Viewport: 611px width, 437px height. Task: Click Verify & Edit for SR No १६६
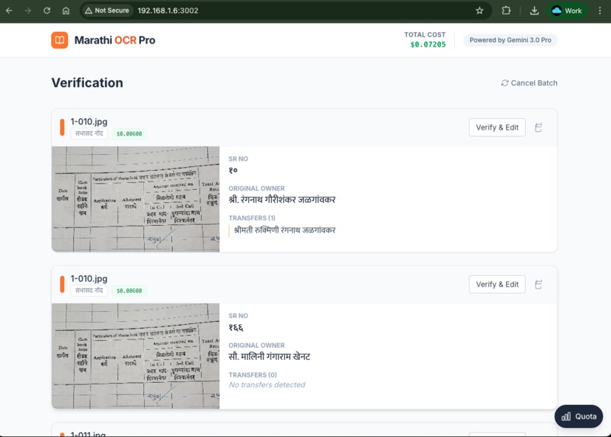[x=497, y=284]
